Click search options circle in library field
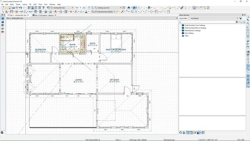This screenshot has height=141, width=250. [x=237, y=22]
